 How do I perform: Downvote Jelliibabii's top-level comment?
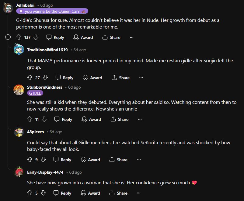coord(36,37)
